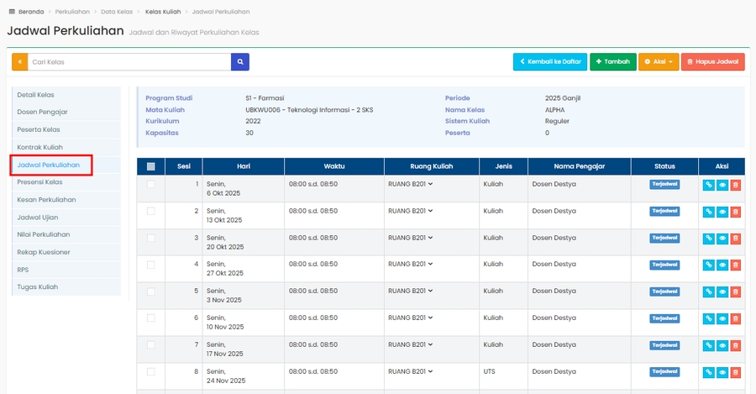
Task: View details with eye icon for session 2
Action: 722,212
